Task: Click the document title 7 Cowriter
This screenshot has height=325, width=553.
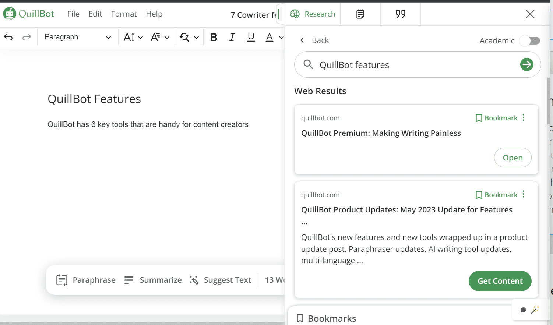Action: [x=253, y=15]
